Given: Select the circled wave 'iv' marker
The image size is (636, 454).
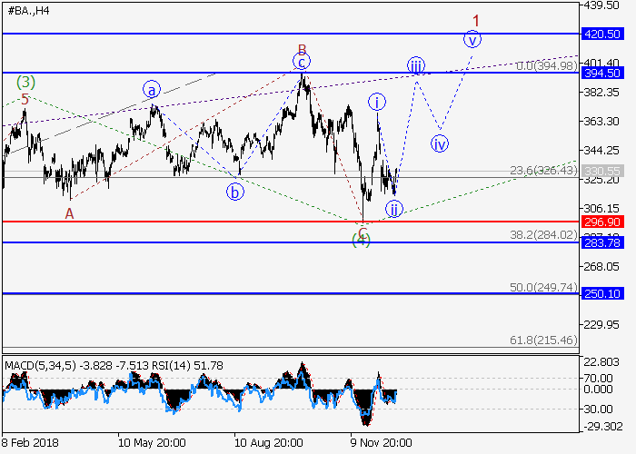Looking at the screenshot, I should coord(440,143).
